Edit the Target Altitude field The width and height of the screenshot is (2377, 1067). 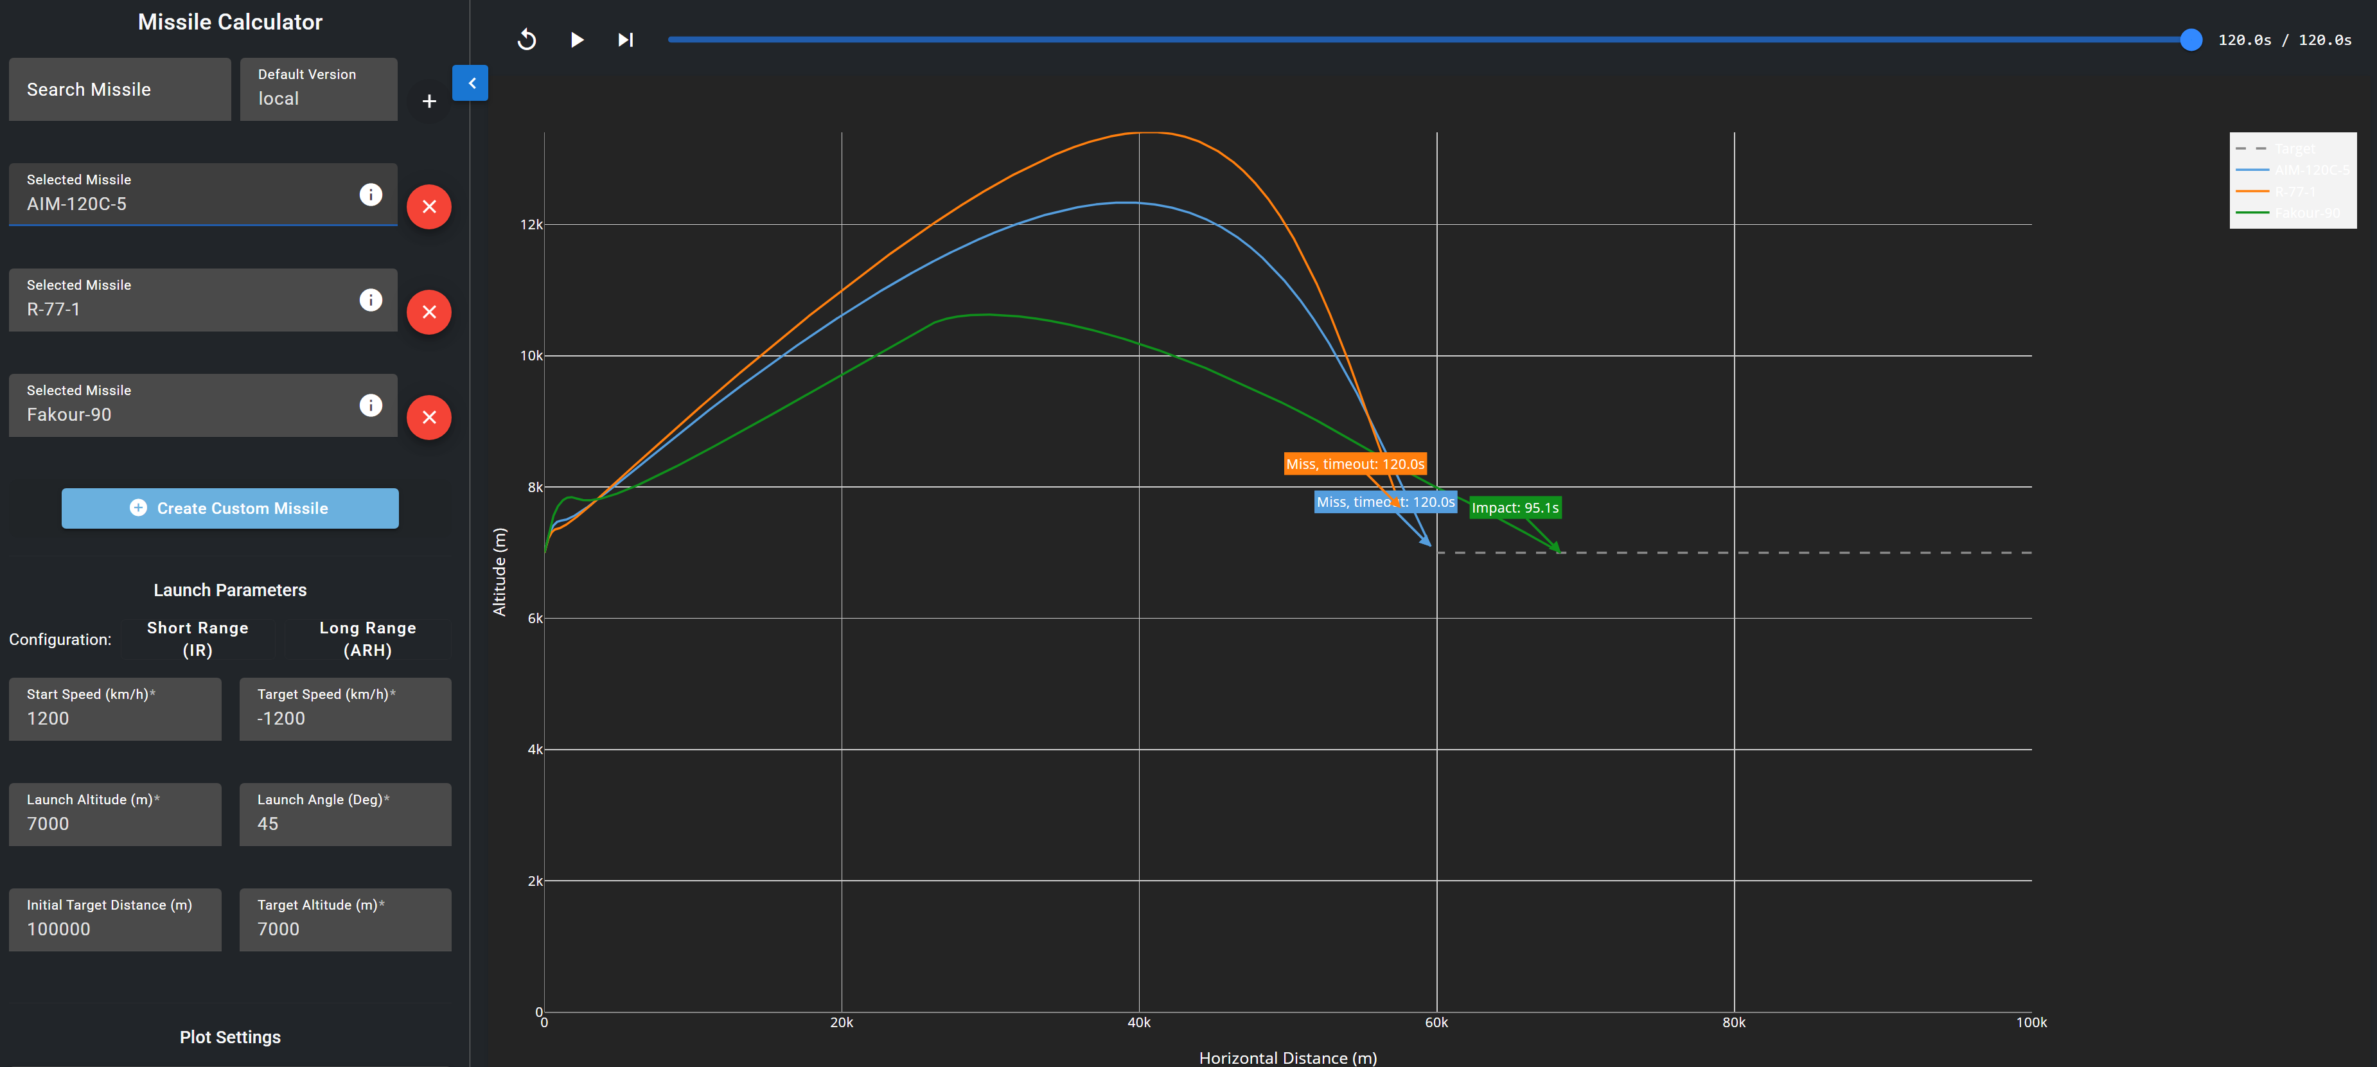[345, 919]
